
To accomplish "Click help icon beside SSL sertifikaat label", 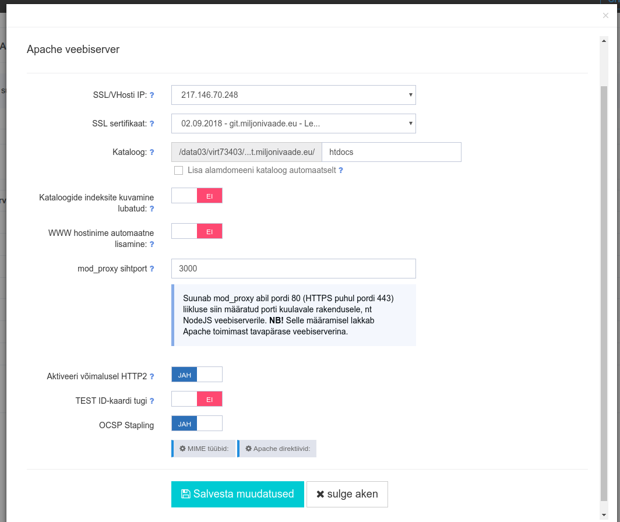I will point(152,124).
